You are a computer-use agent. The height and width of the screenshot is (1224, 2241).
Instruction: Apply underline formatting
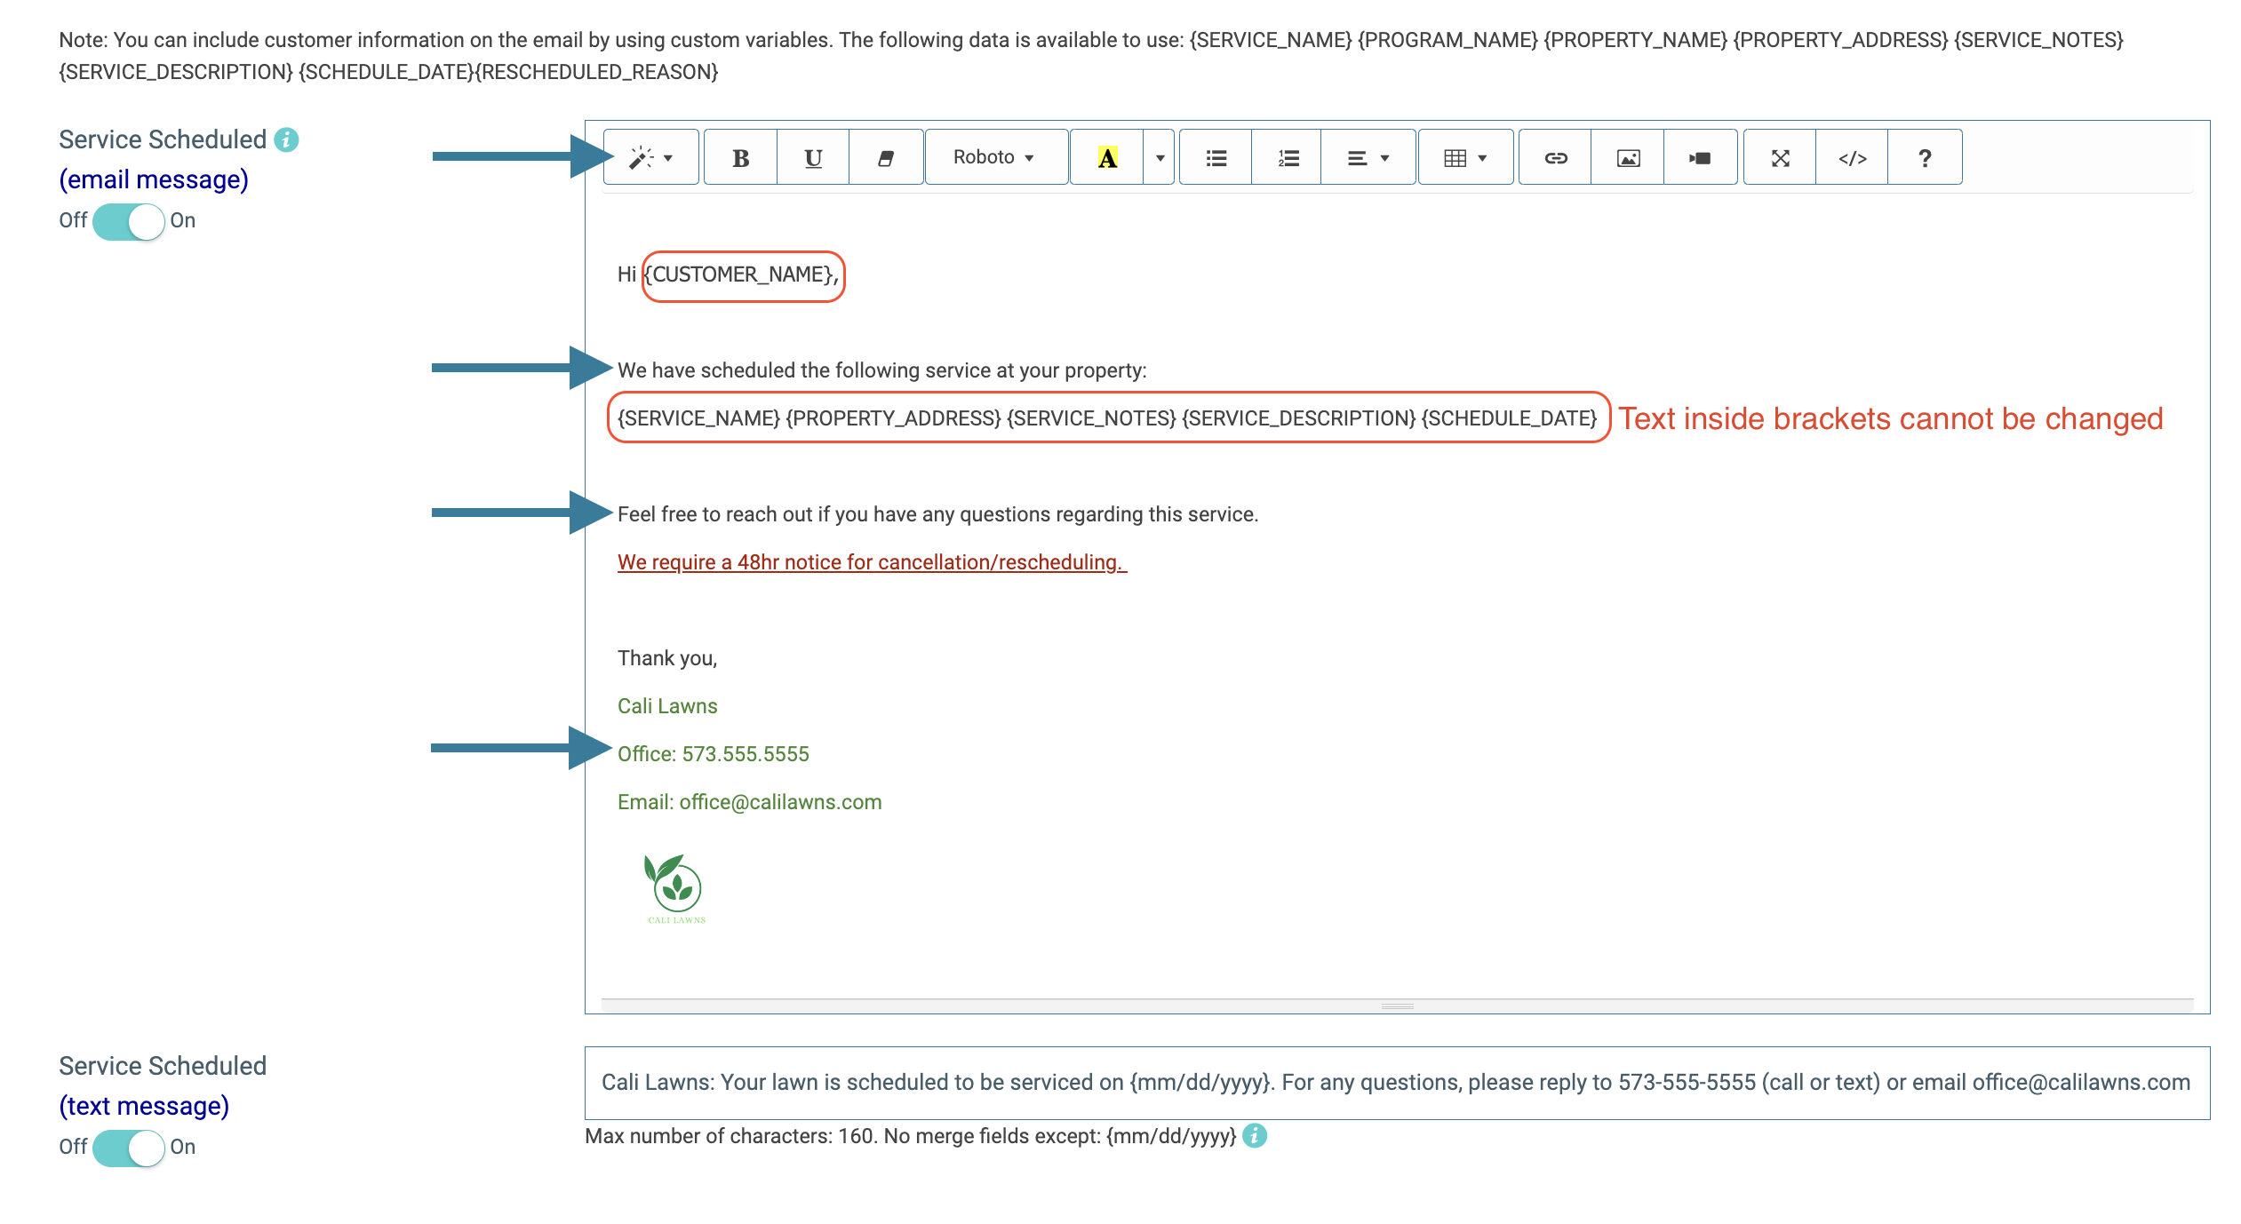(812, 158)
